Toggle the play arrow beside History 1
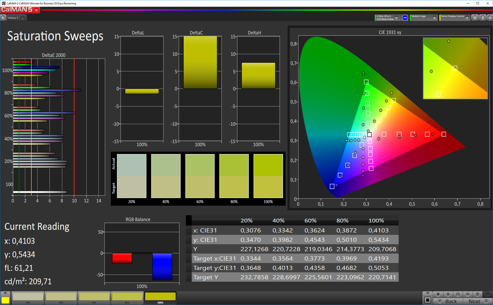 [3, 18]
